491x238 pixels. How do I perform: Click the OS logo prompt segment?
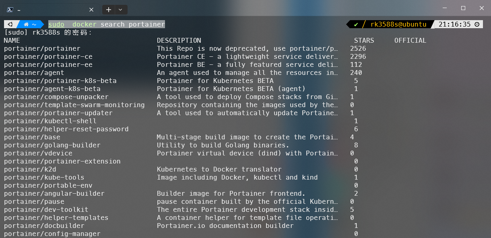coord(10,25)
